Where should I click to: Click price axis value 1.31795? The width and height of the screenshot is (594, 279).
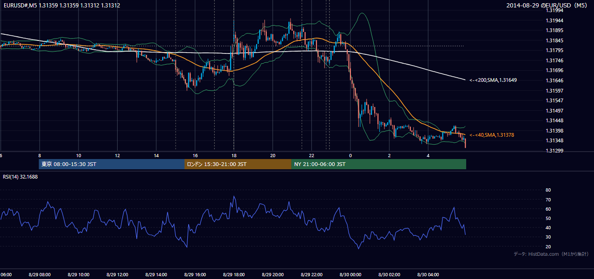pyautogui.click(x=554, y=50)
